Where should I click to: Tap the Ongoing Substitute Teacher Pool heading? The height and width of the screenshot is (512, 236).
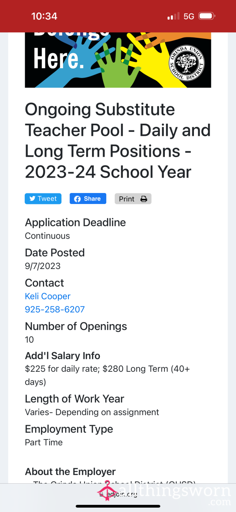[x=118, y=141]
